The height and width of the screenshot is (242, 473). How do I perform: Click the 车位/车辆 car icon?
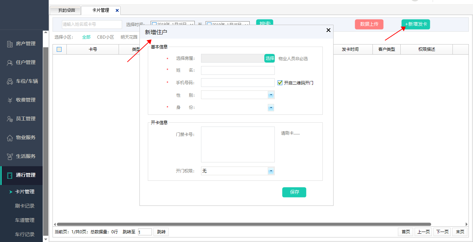tap(10, 81)
